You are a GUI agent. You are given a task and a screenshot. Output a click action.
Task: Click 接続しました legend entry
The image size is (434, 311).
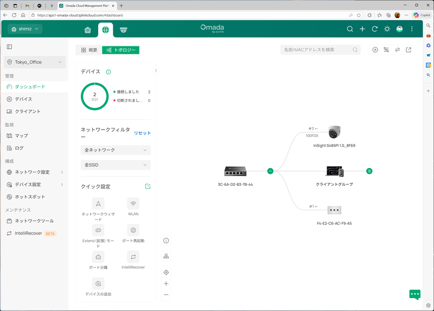tap(128, 92)
